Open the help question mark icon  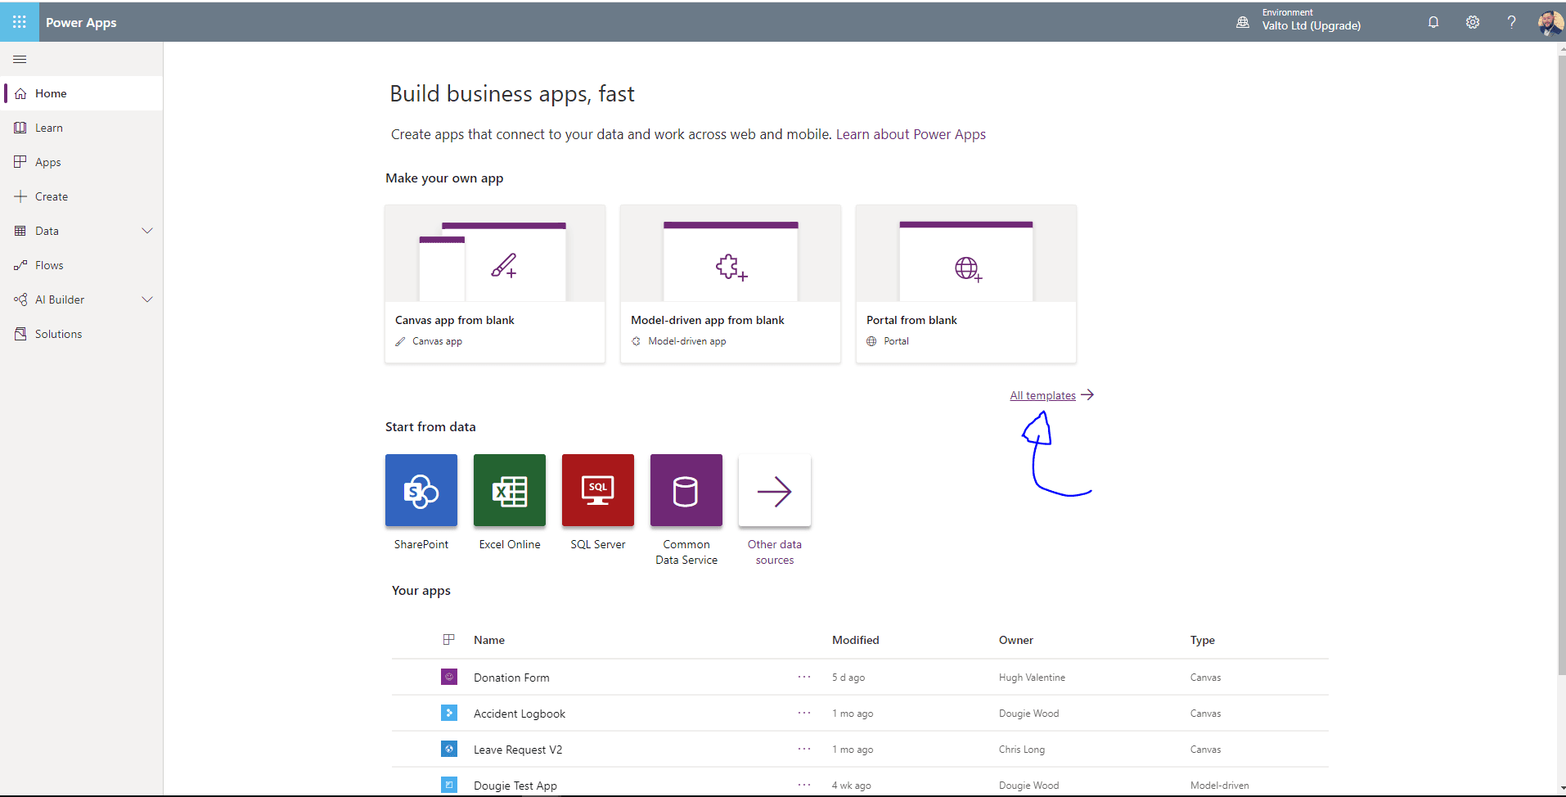click(1511, 22)
